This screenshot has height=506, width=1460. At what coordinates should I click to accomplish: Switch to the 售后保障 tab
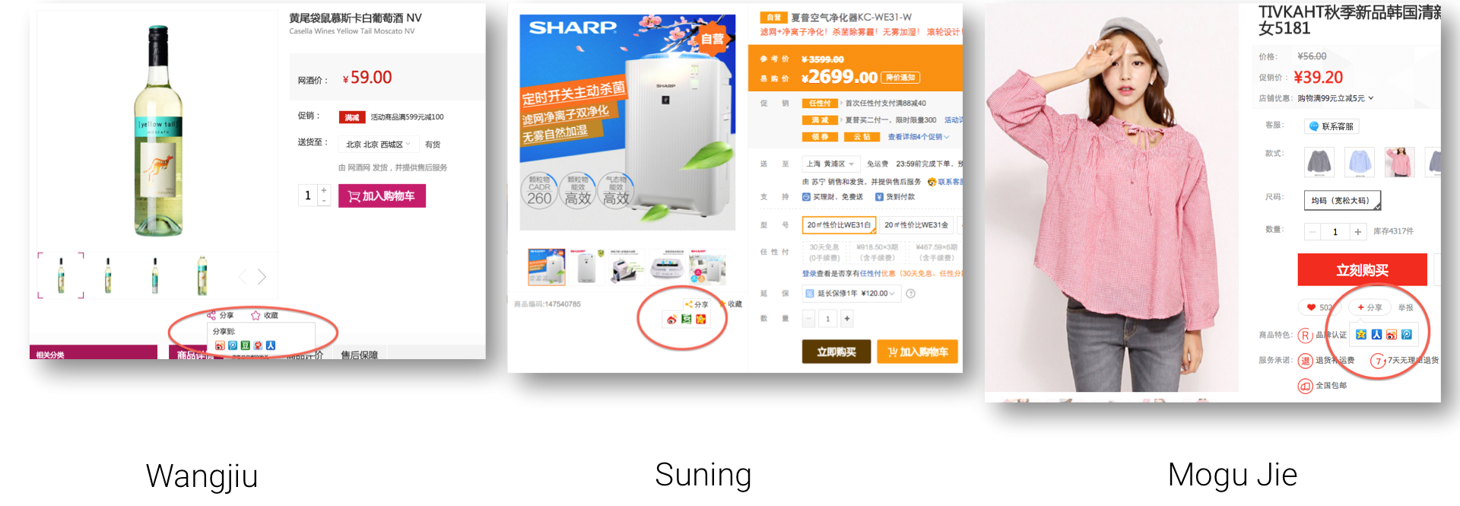click(x=359, y=355)
